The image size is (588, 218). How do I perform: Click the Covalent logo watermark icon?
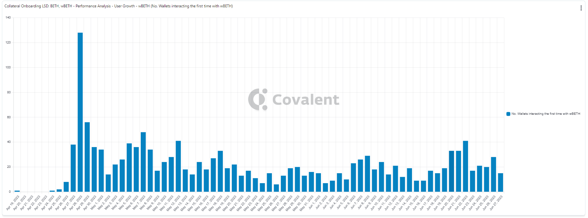point(257,99)
